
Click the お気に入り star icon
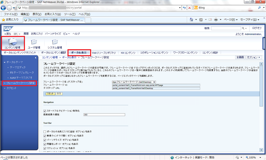point(3,20)
